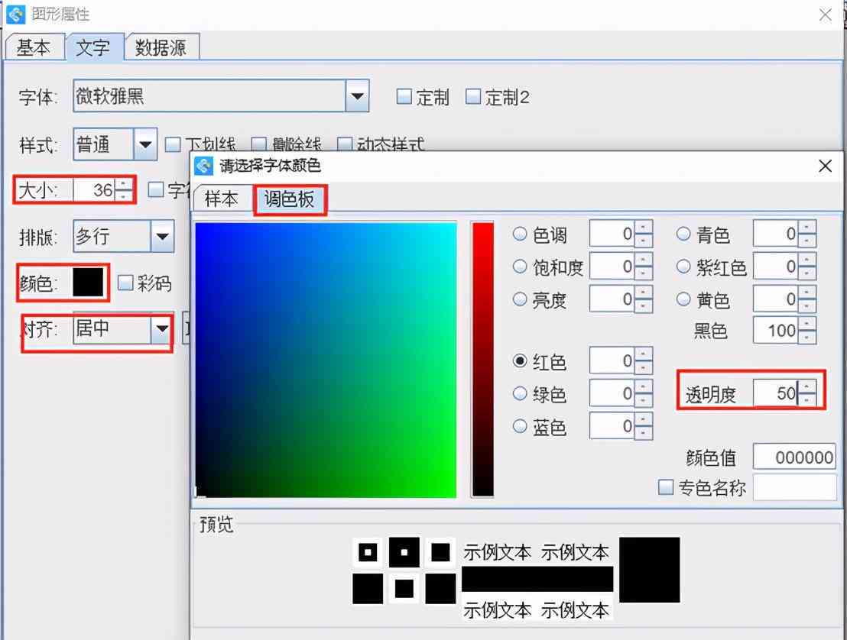Select the 饱和度 radio button
Screen dimensions: 847x640
point(520,266)
